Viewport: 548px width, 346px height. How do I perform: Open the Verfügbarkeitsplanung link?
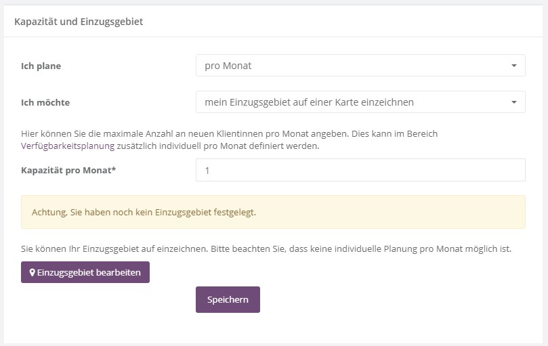pyautogui.click(x=65, y=146)
